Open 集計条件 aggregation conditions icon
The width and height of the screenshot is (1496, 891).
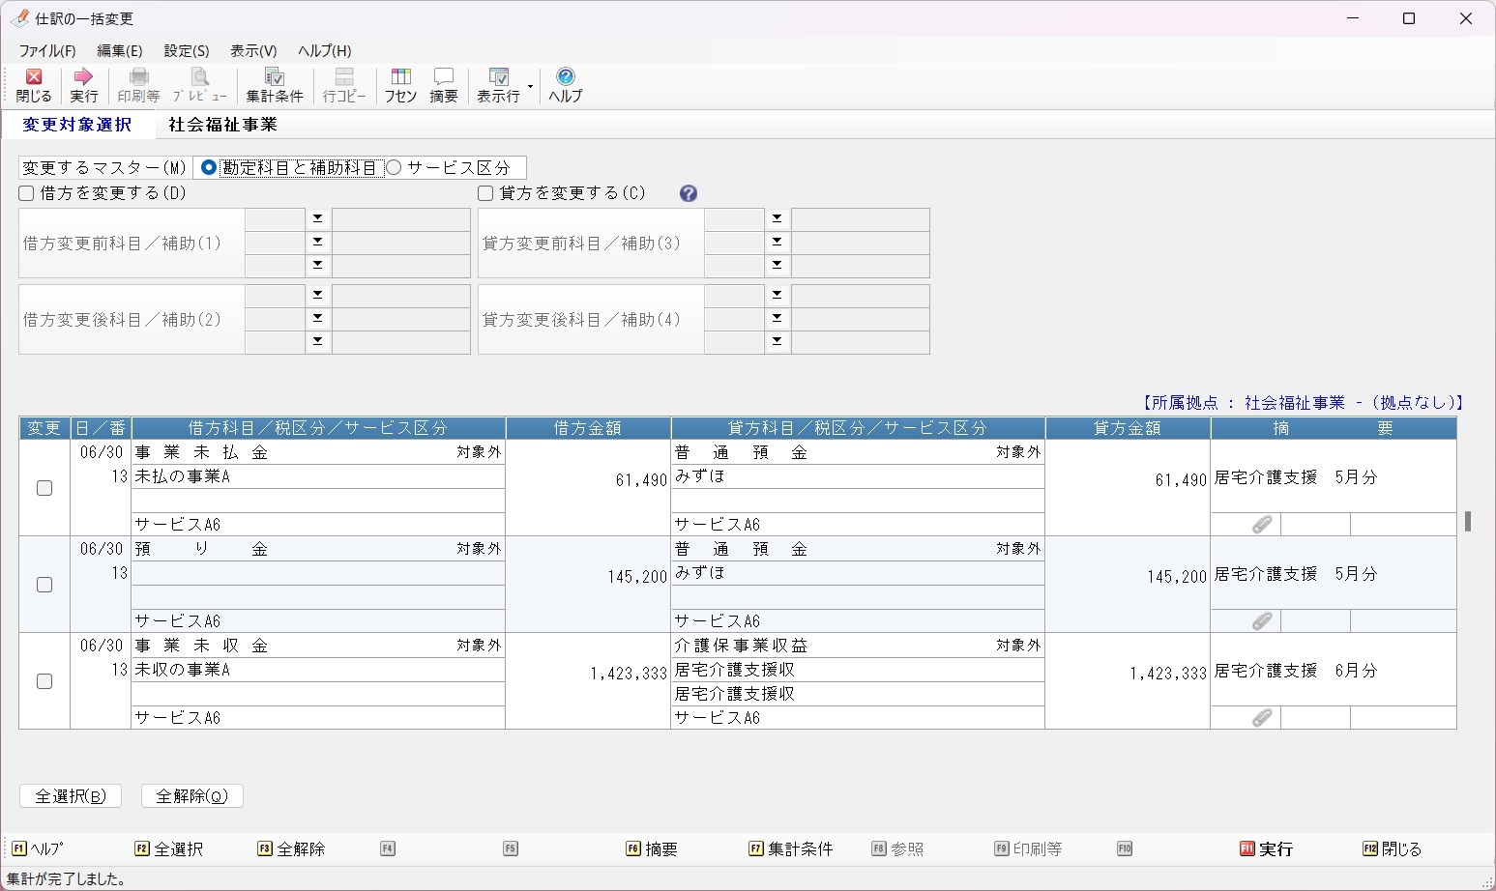pyautogui.click(x=275, y=85)
